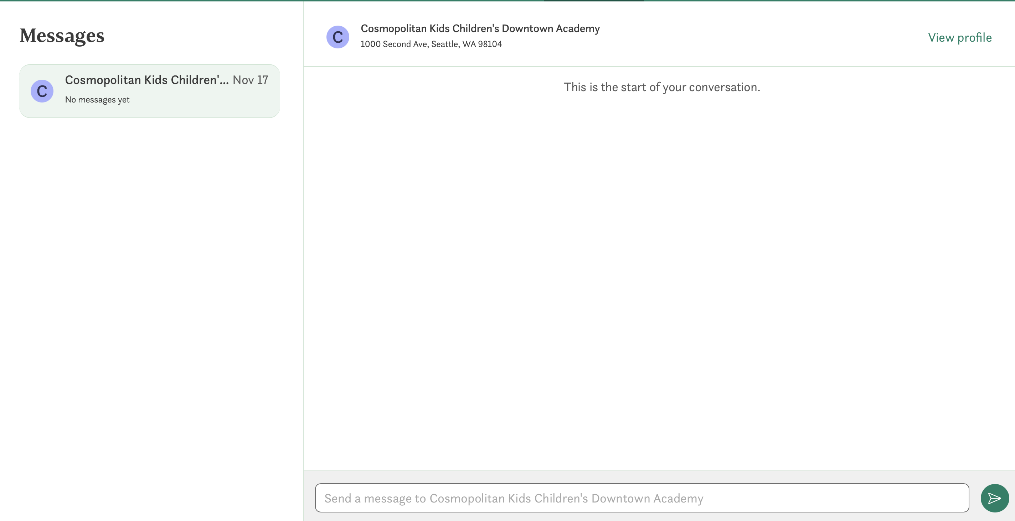
Task: Click the dark segment of top progress bar
Action: [594, 1]
